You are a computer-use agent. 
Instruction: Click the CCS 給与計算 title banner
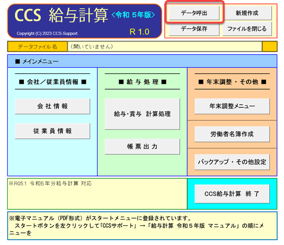pos(85,21)
